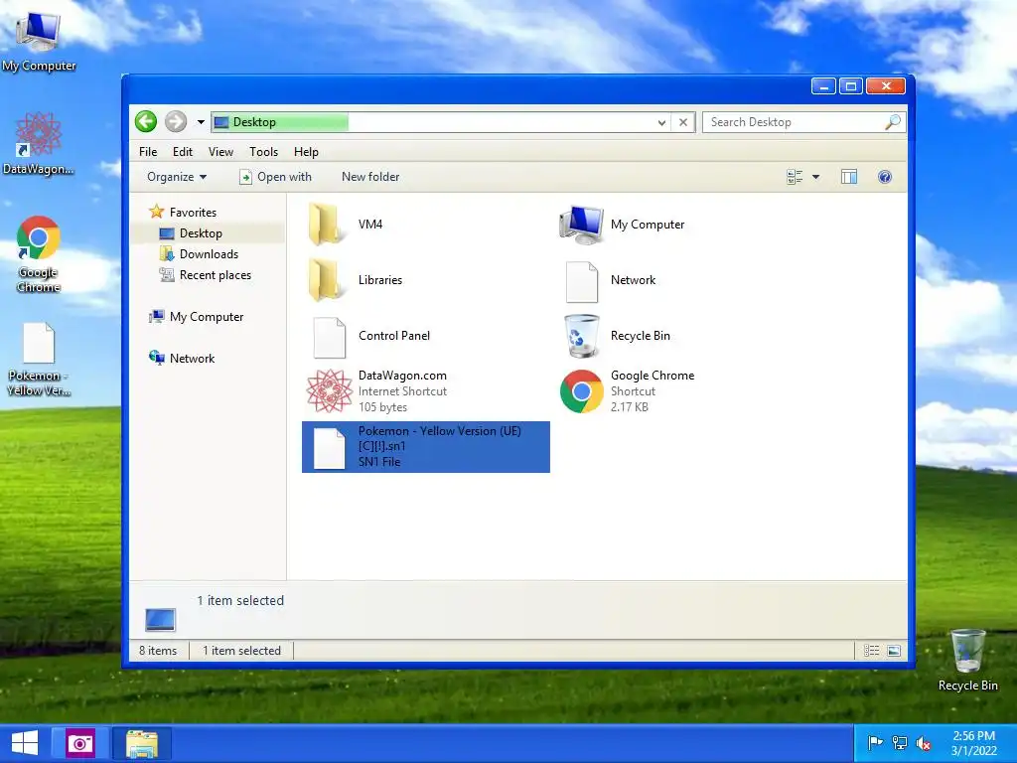
Task: Expand the address bar history chevron
Action: click(661, 122)
